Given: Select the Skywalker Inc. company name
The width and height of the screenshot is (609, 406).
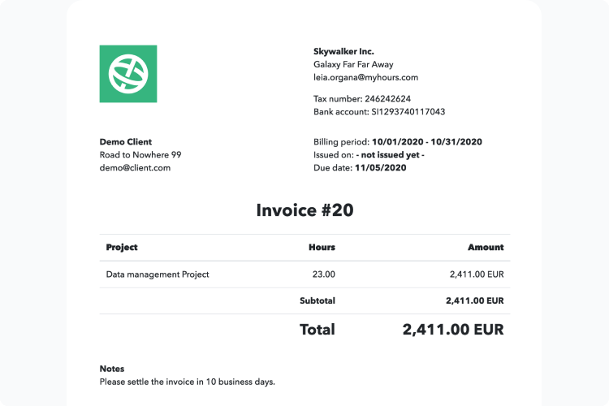Looking at the screenshot, I should pyautogui.click(x=343, y=51).
